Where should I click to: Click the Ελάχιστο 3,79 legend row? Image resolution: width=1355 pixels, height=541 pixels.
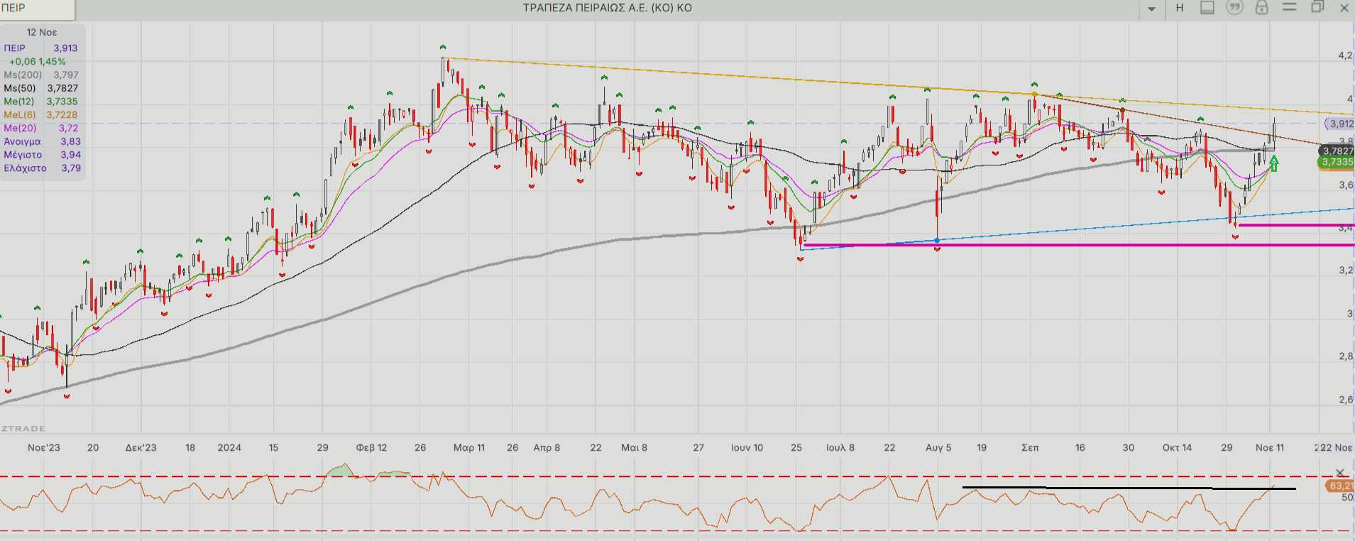[x=41, y=168]
